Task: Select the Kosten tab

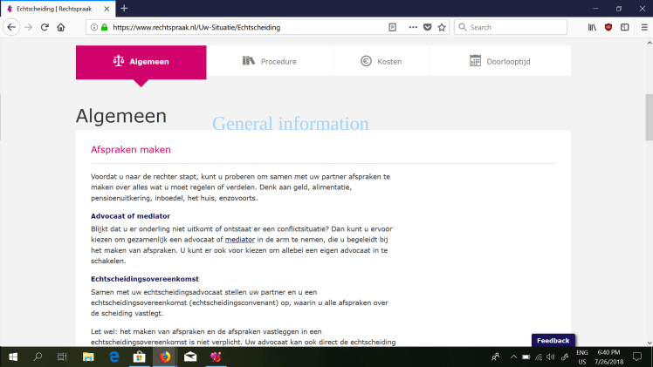Action: pos(381,62)
